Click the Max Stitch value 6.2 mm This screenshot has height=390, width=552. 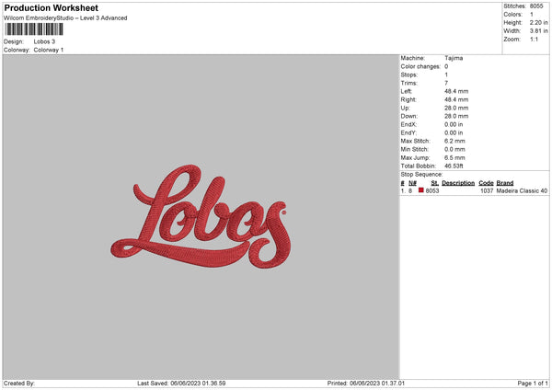point(454,141)
